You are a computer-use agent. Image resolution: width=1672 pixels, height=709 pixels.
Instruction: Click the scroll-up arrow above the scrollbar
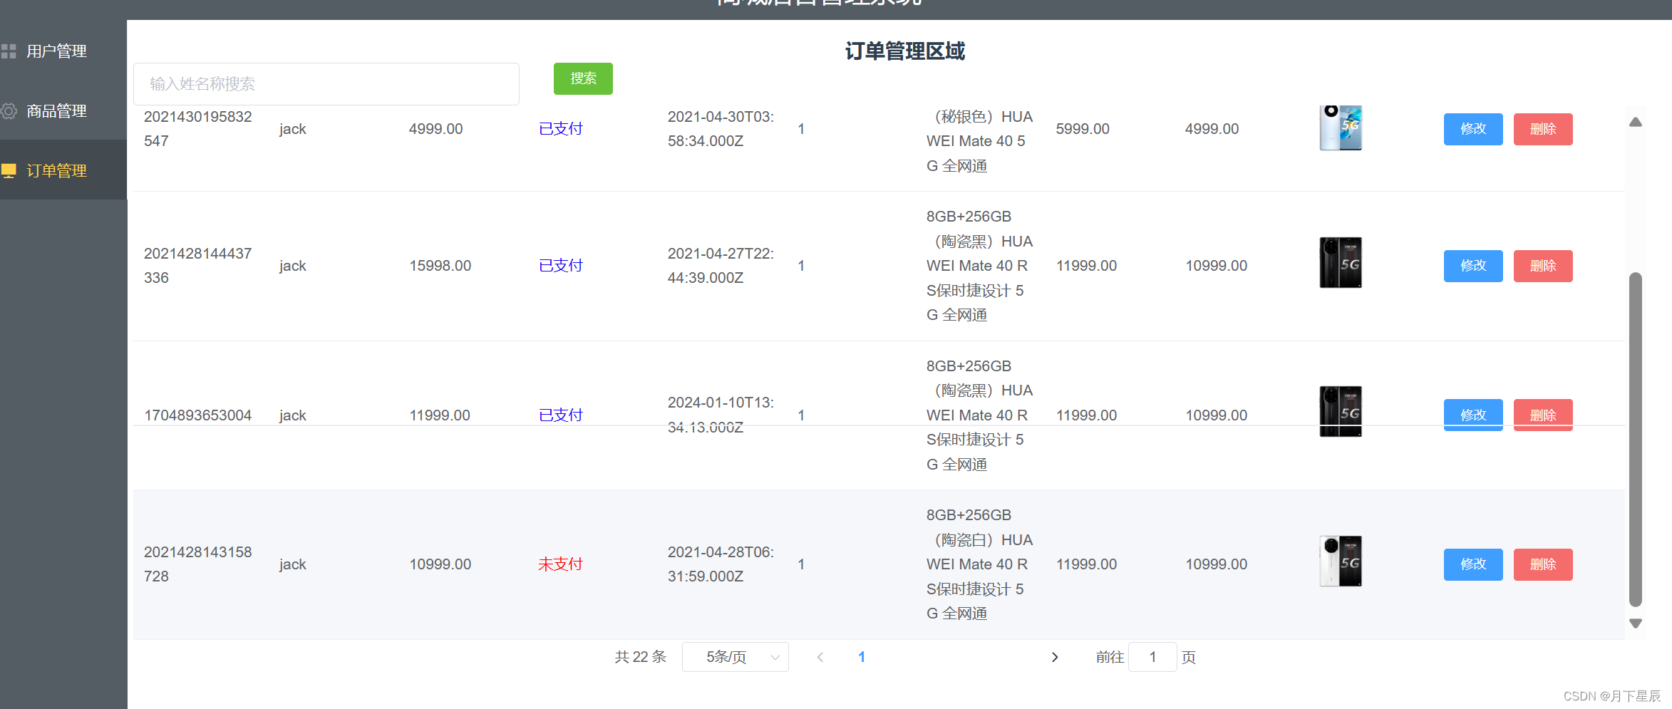1636,122
